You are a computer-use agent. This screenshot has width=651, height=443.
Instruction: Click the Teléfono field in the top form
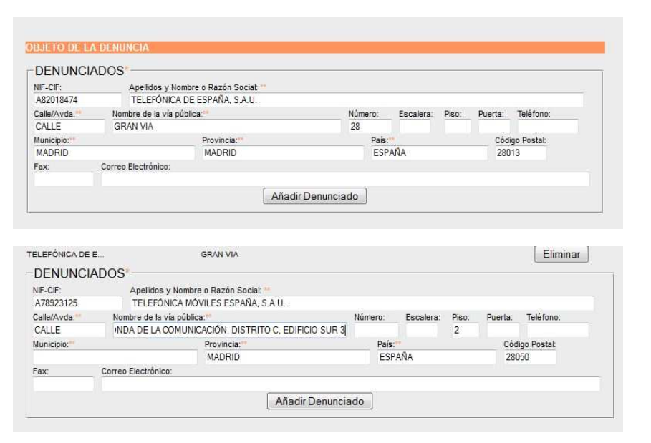point(548,127)
